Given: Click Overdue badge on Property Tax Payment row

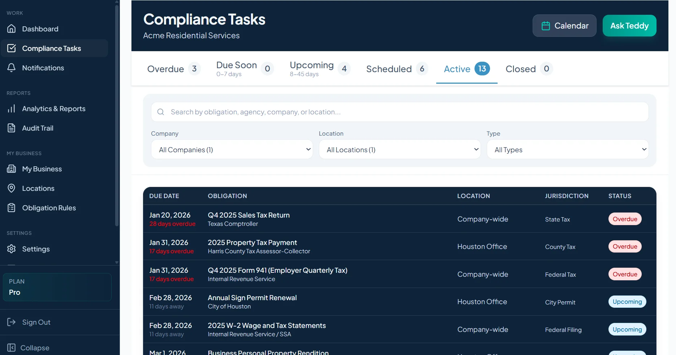Looking at the screenshot, I should coord(625,246).
